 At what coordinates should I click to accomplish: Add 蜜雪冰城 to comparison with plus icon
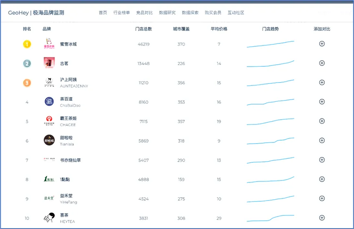pyautogui.click(x=322, y=44)
